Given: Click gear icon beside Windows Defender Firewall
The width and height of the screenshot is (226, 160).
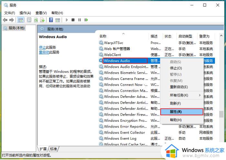Looking at the screenshot, I should coord(101,115).
